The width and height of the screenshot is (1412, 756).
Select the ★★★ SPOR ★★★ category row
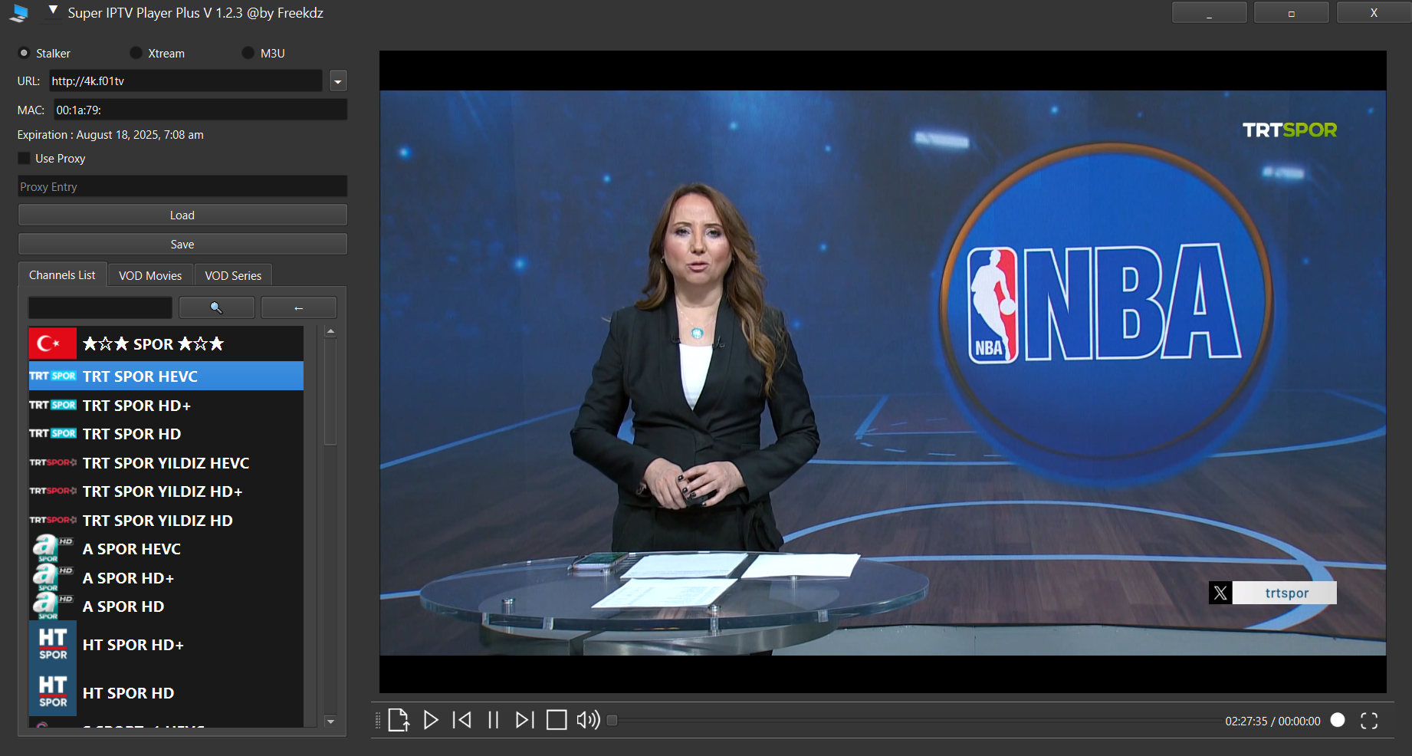click(x=166, y=343)
